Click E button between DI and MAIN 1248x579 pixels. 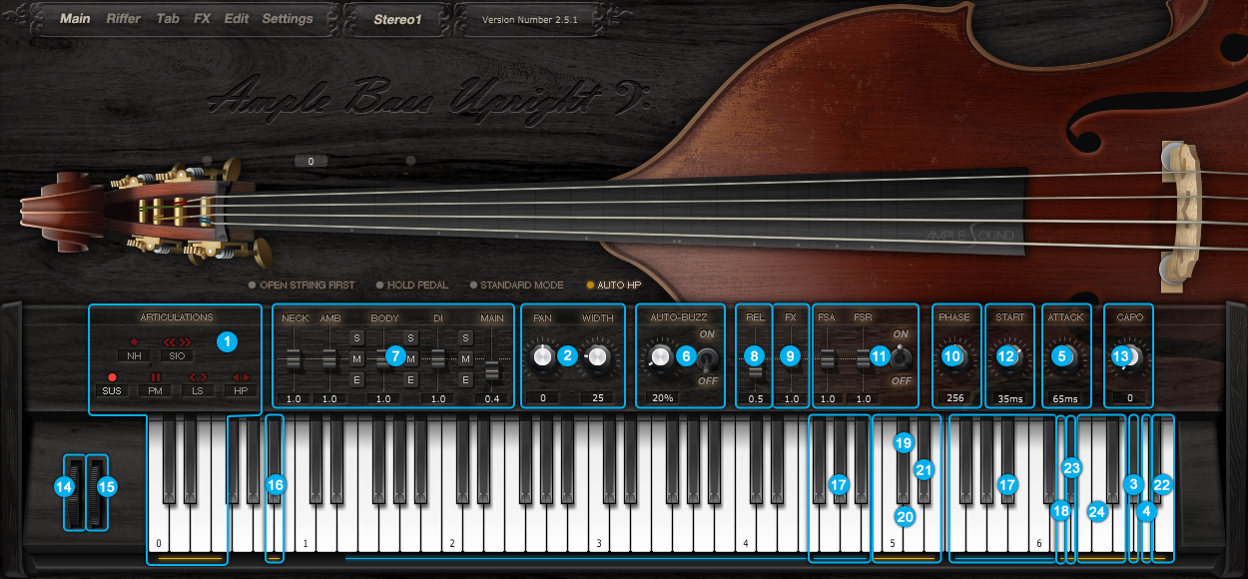pos(465,379)
